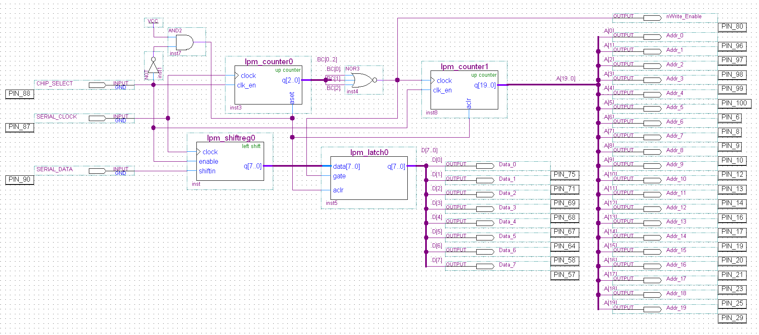Screen dimensions: 759x335
Task: Select the SERIAL_DATA input pin symbol
Action: pyautogui.click(x=98, y=171)
